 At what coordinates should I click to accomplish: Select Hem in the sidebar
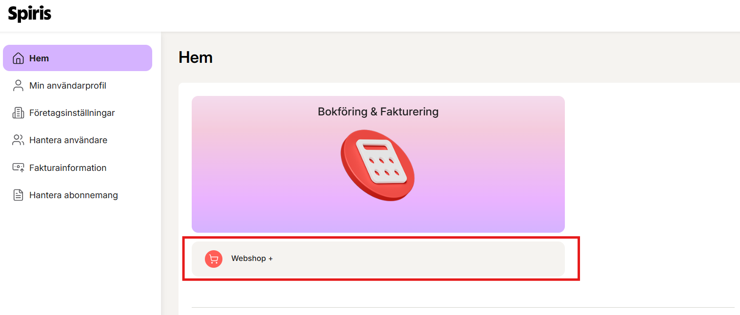pyautogui.click(x=39, y=58)
